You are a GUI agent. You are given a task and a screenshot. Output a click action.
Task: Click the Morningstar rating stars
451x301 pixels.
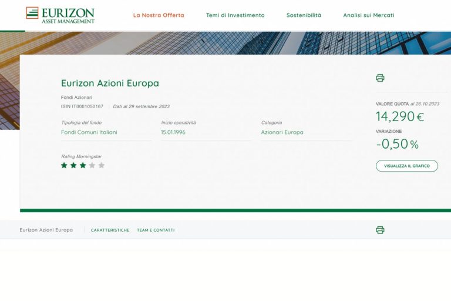(x=83, y=165)
